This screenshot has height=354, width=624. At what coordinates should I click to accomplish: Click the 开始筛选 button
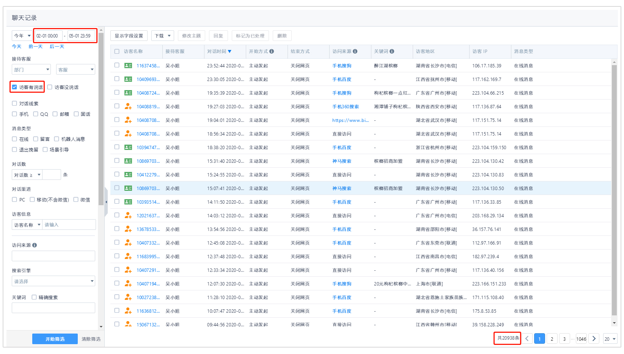coord(55,339)
